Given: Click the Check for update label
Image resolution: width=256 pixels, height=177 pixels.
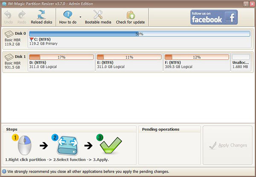Looking at the screenshot, I should click(x=130, y=22).
